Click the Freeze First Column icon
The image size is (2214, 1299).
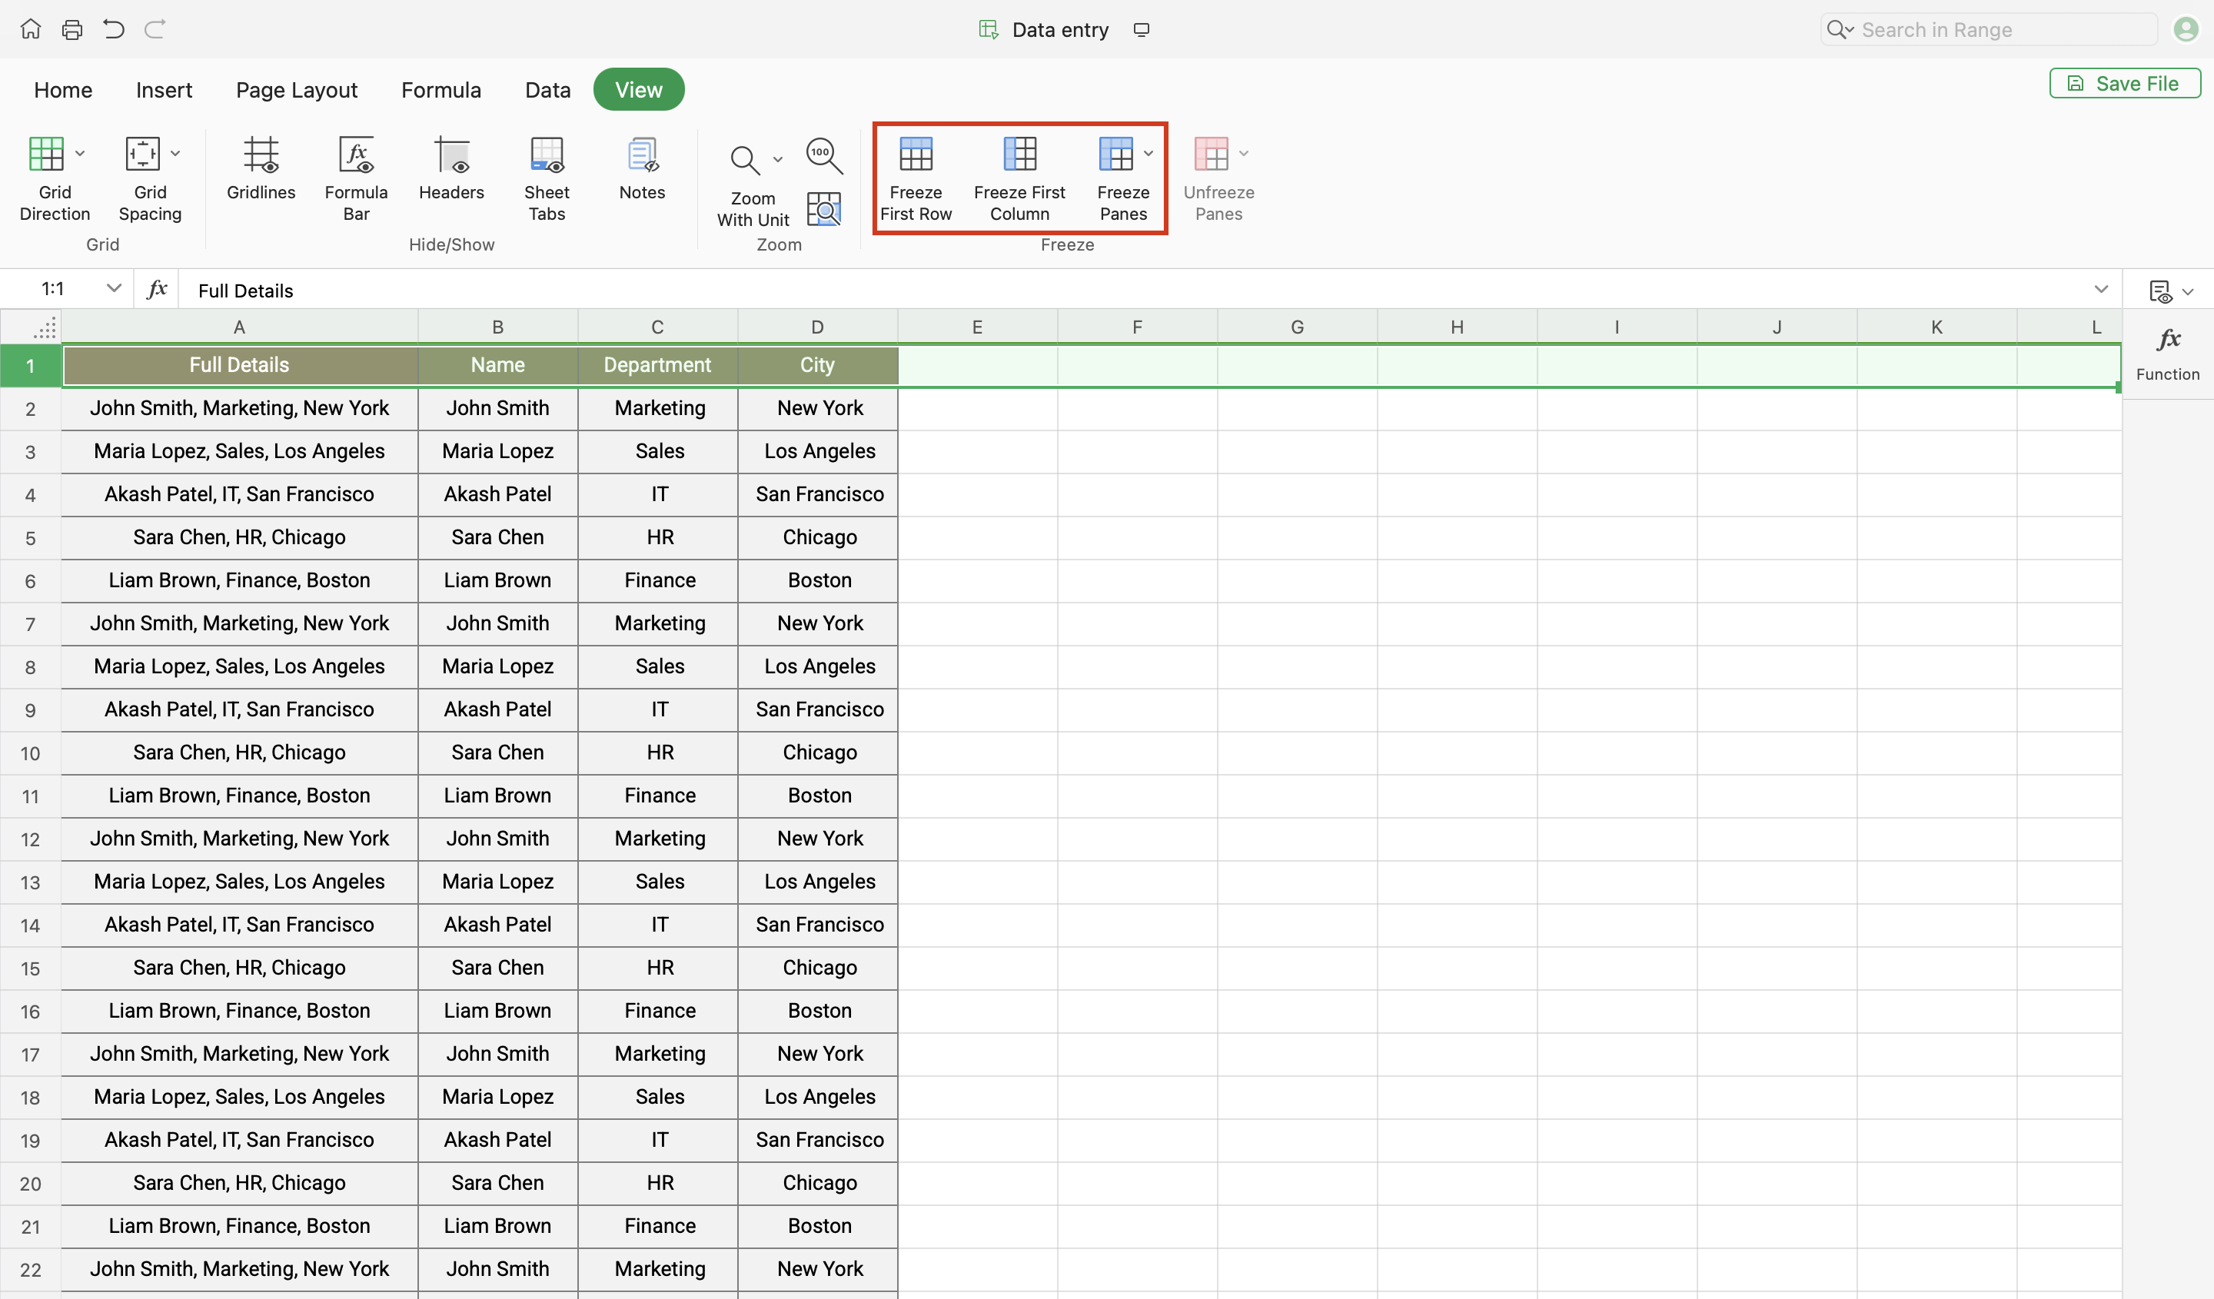click(x=1019, y=155)
